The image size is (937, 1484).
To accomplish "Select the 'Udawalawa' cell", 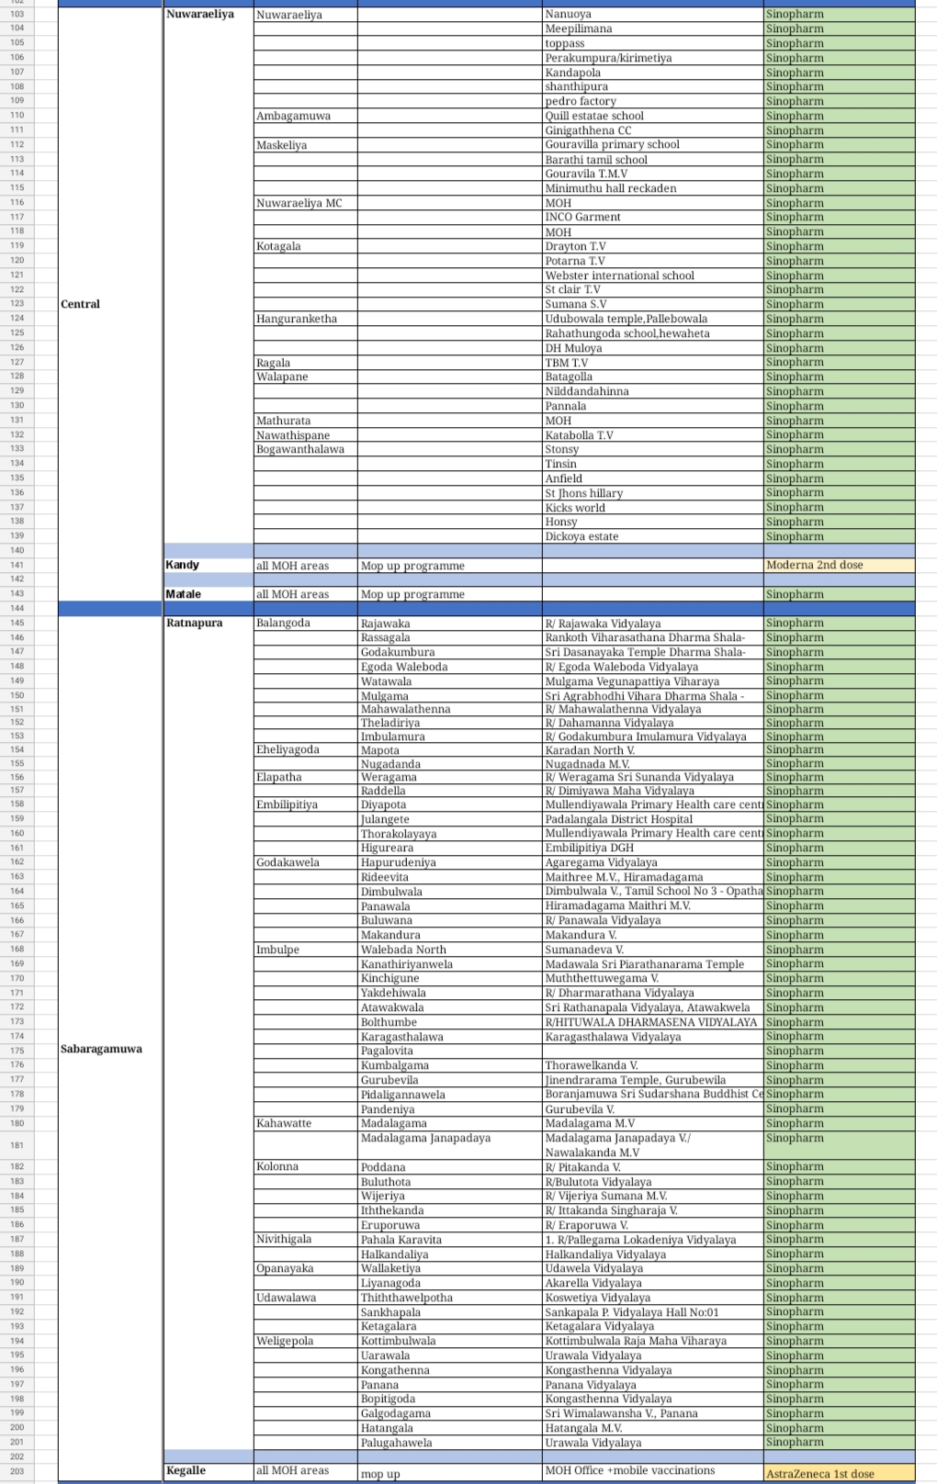I will click(x=305, y=1298).
